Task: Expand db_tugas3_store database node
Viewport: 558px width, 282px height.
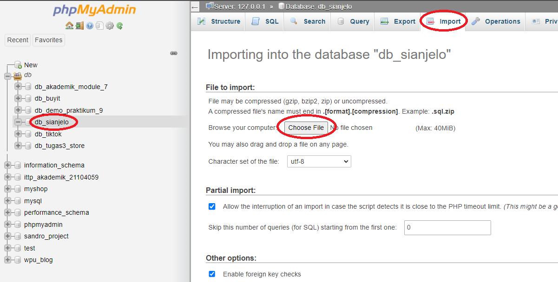Action: 18,146
